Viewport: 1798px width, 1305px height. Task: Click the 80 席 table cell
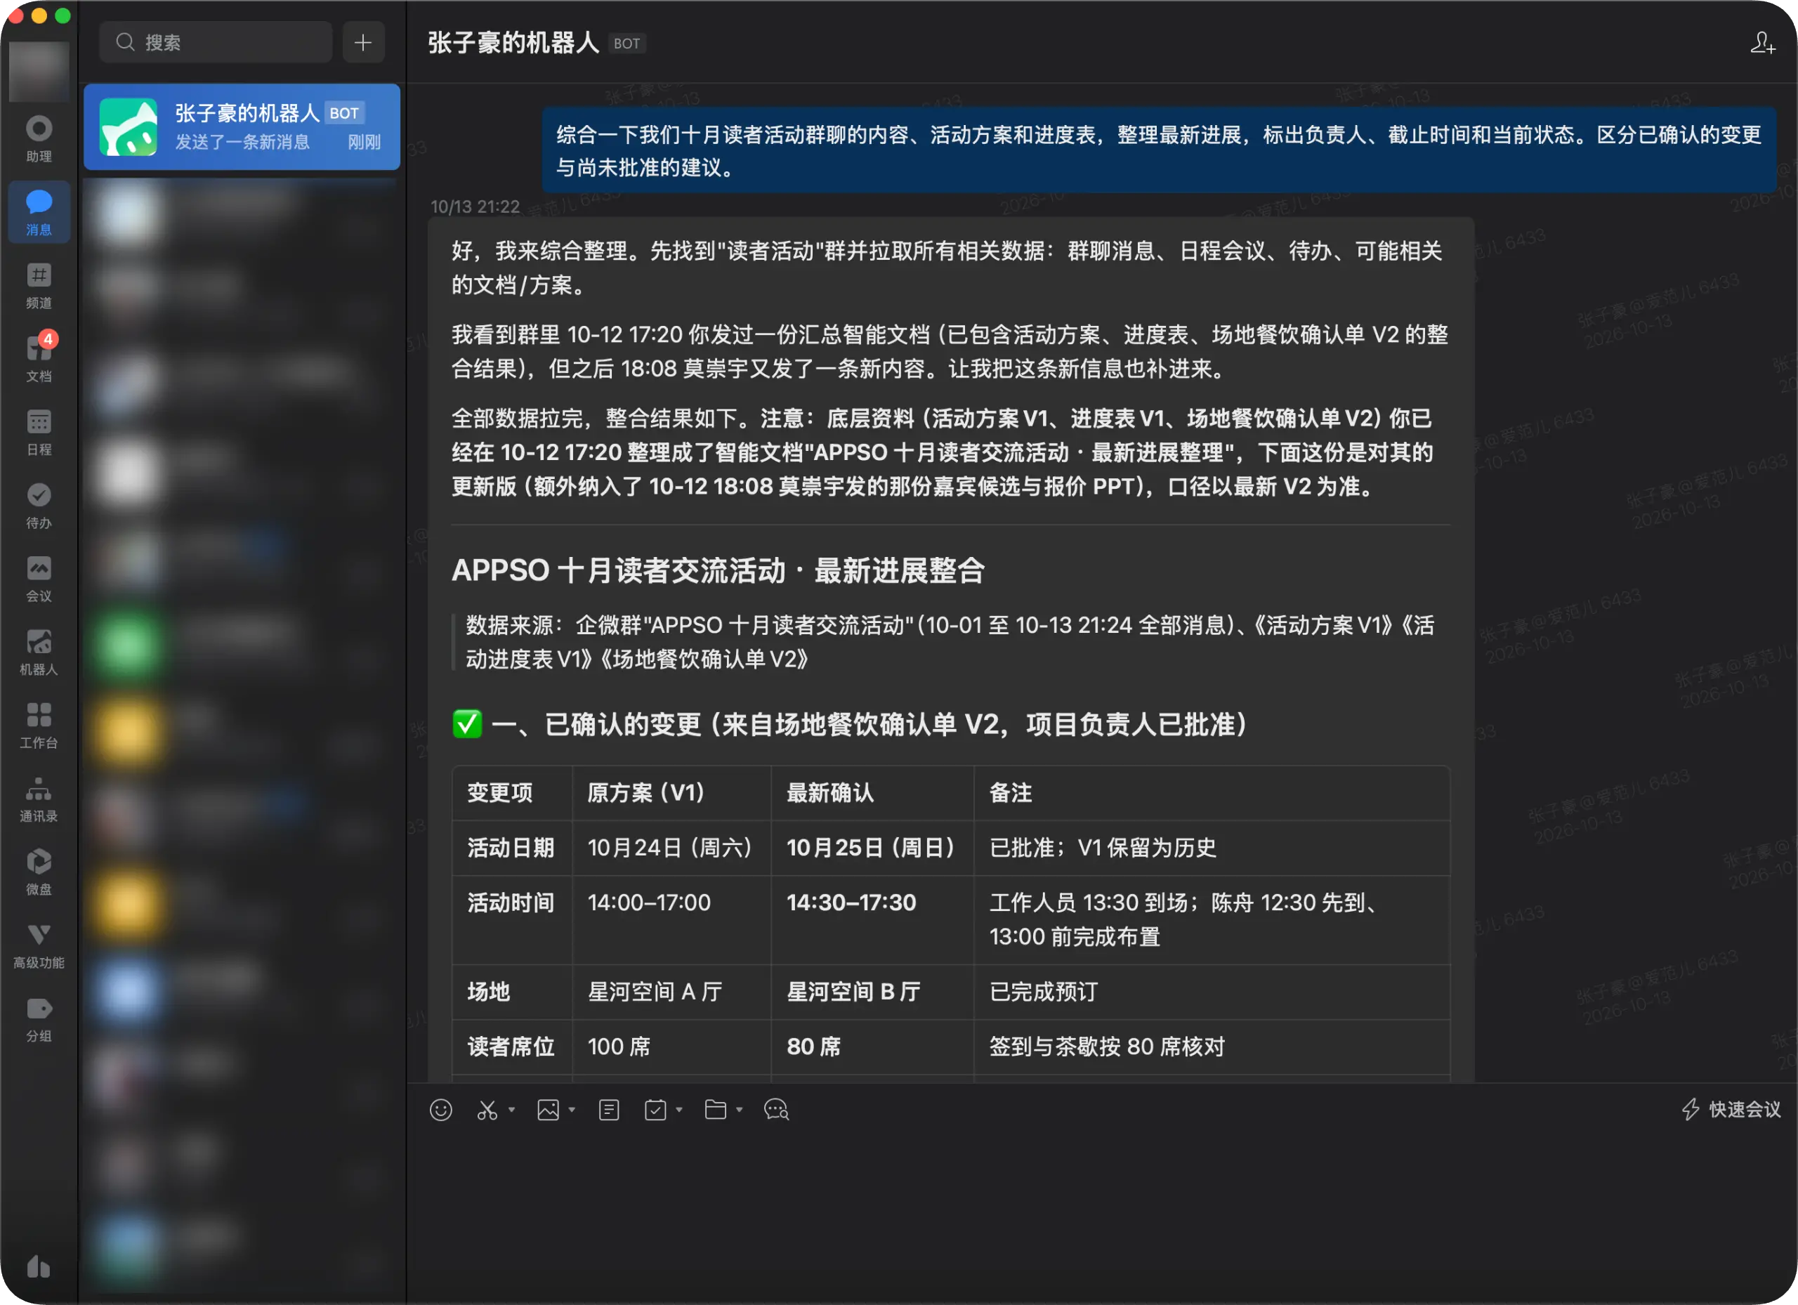[872, 1047]
